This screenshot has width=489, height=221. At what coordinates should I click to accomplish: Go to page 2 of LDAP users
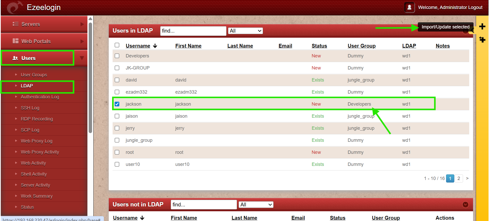click(459, 178)
